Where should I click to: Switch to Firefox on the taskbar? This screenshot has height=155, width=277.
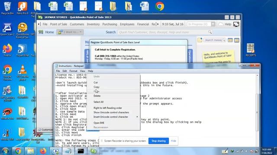point(43,151)
